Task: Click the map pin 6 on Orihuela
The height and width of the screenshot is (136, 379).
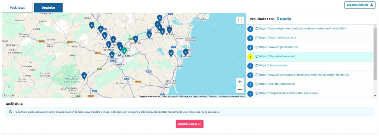Action: point(149,35)
